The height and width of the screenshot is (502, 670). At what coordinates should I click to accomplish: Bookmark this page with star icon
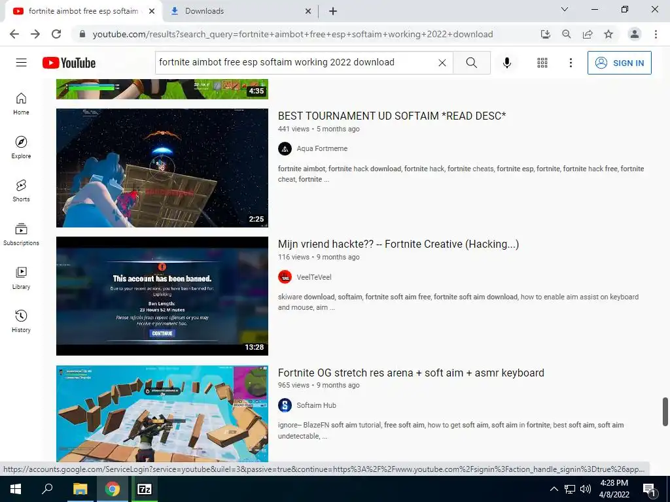pos(608,34)
